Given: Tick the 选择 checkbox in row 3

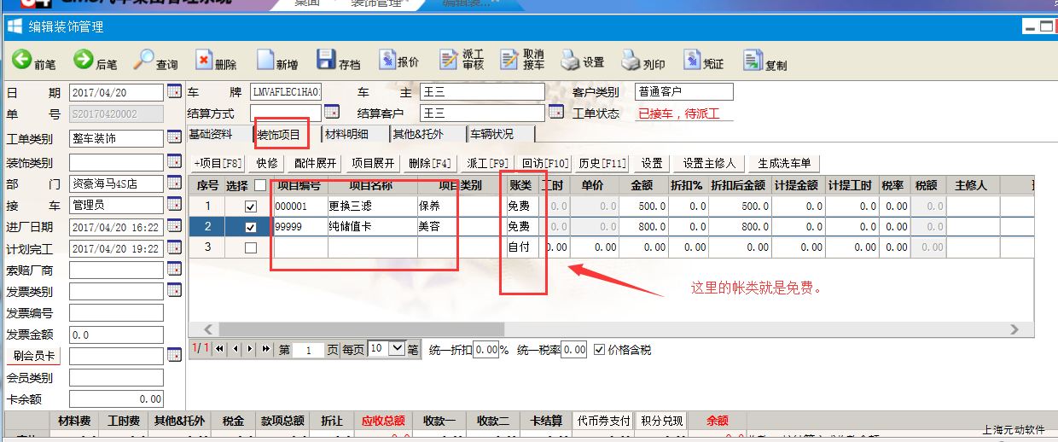Looking at the screenshot, I should 250,247.
